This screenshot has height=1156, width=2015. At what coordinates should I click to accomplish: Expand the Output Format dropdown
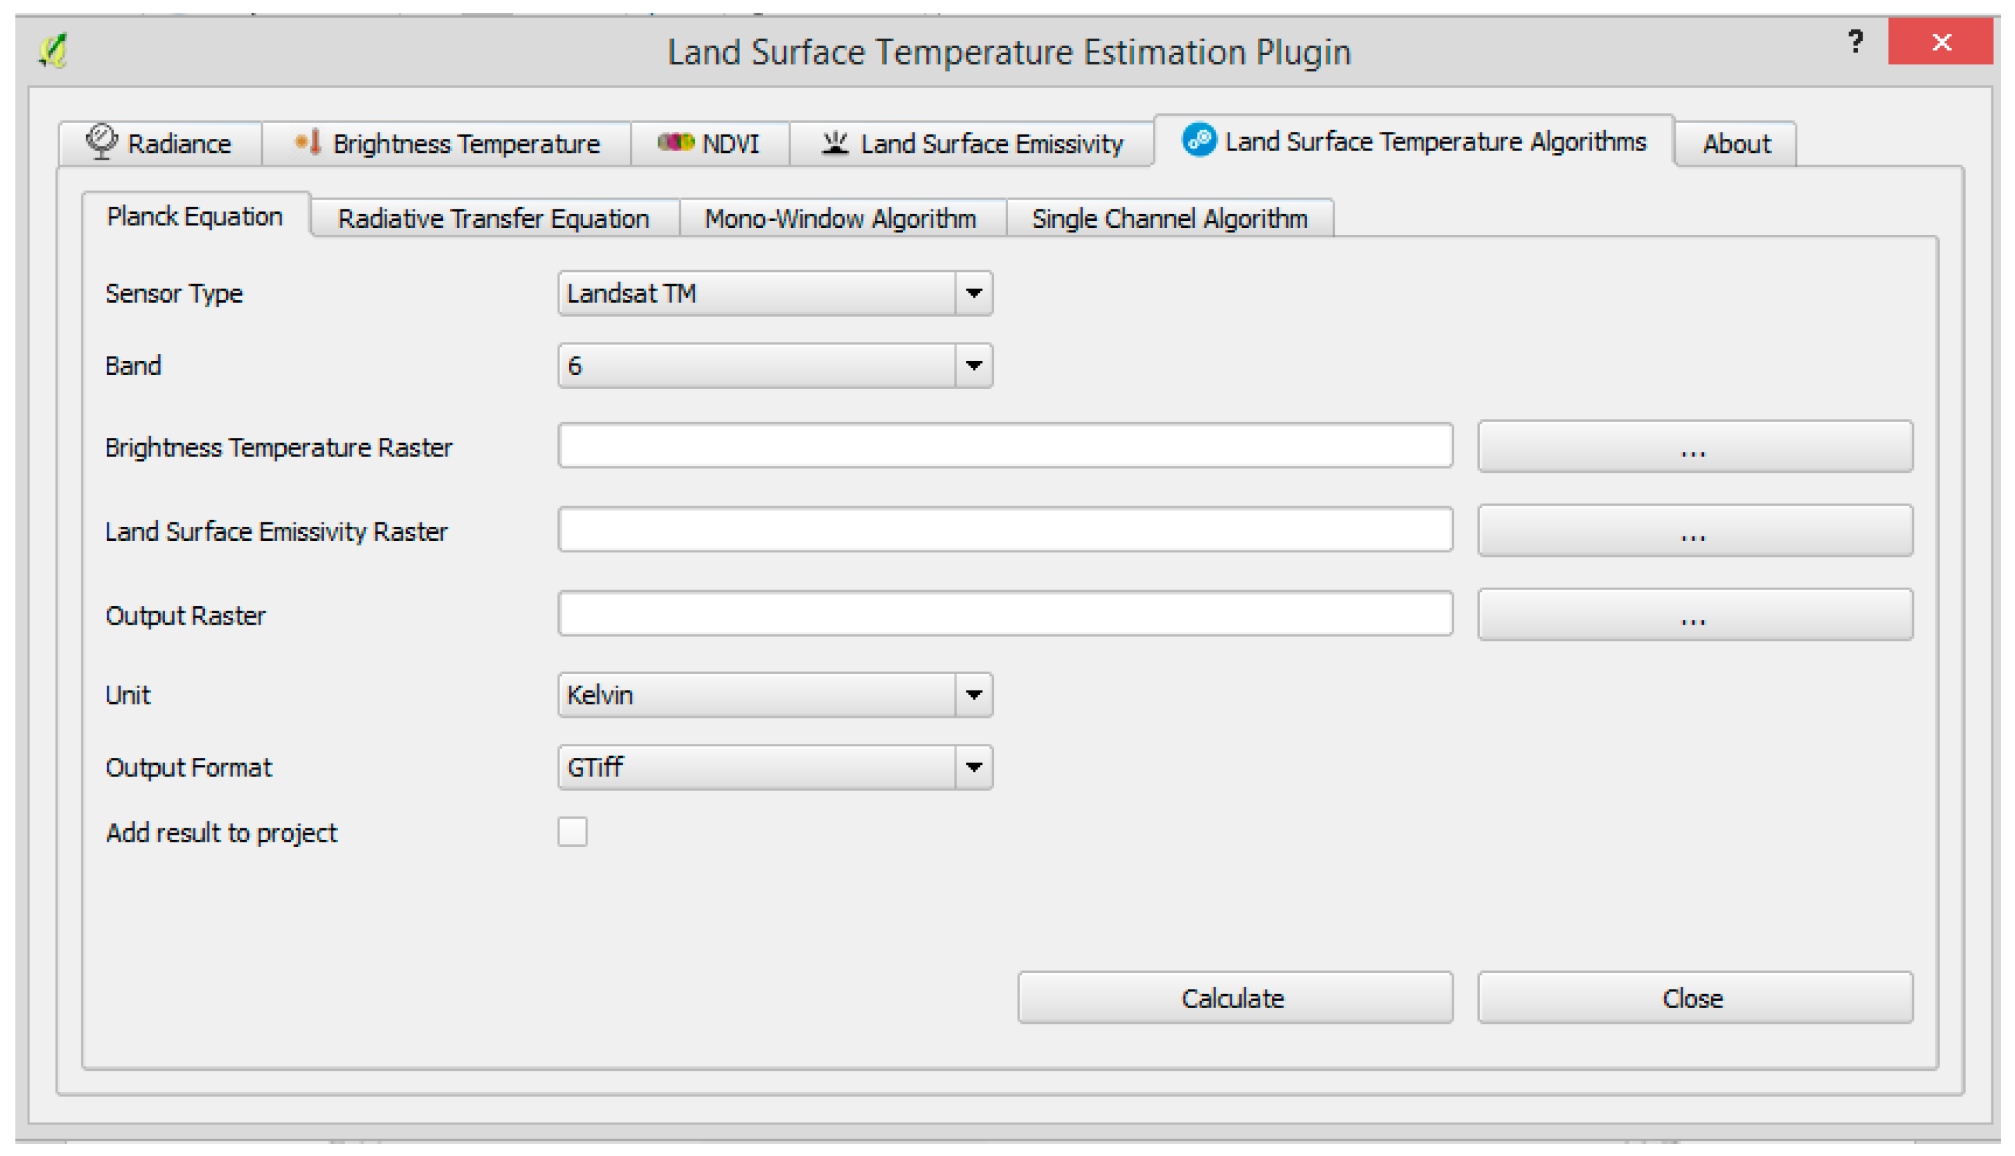pos(775,767)
